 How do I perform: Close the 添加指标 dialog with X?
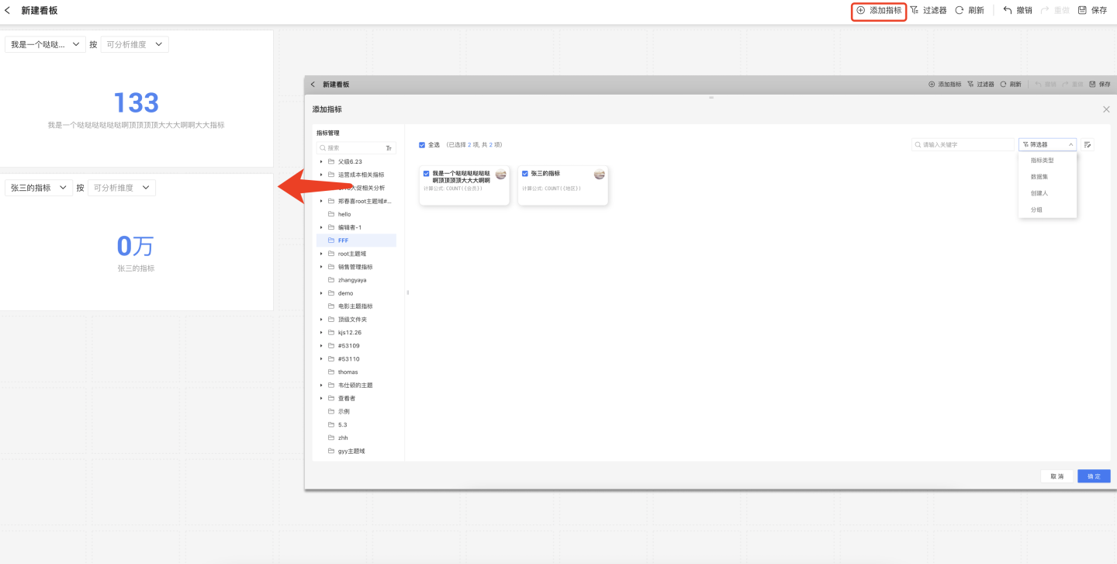click(x=1106, y=109)
